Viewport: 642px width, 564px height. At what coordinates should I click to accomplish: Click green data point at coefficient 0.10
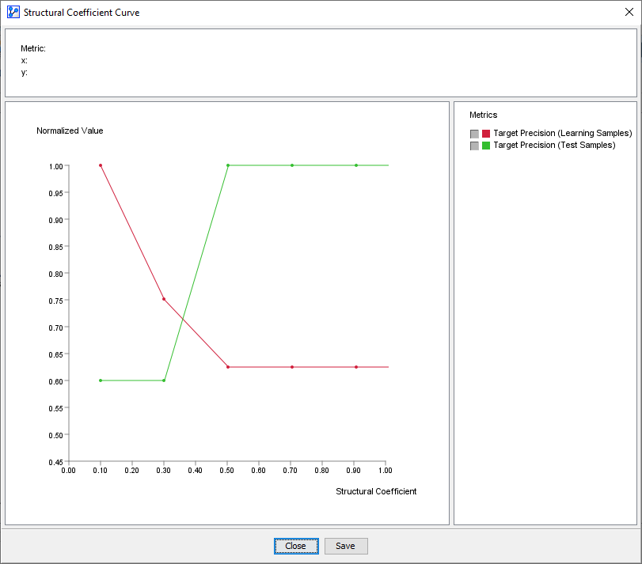101,380
